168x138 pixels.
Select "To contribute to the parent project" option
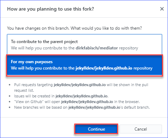point(85,45)
